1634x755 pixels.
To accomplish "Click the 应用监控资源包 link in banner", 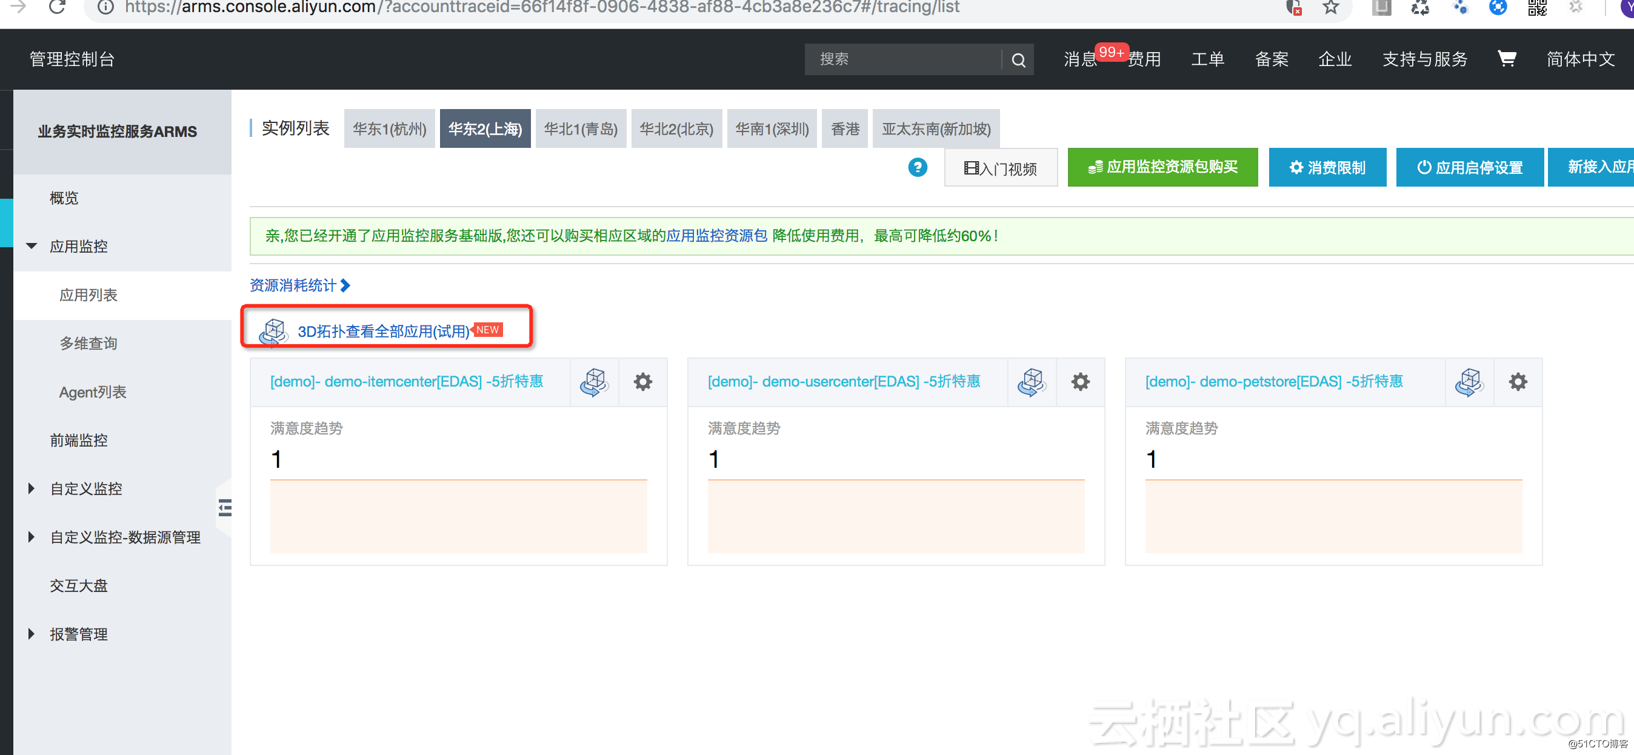I will click(717, 236).
